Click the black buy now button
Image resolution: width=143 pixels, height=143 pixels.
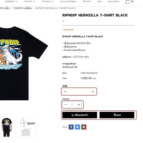[117, 115]
